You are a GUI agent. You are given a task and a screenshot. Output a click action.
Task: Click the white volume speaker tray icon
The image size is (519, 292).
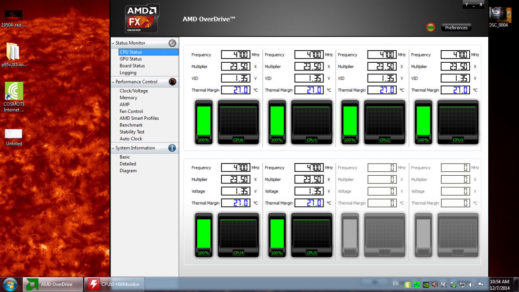(x=471, y=285)
